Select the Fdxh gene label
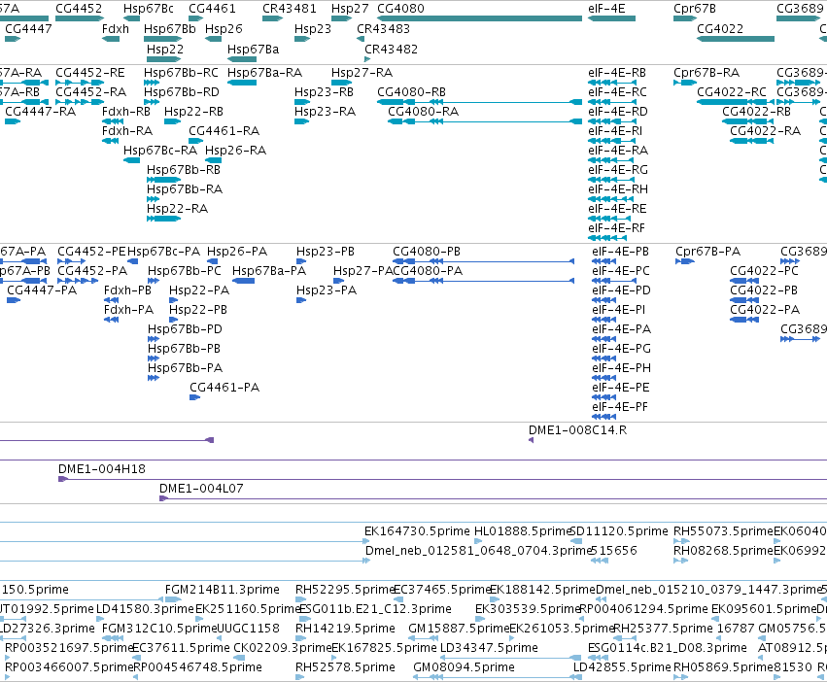The image size is (827, 682). [116, 28]
